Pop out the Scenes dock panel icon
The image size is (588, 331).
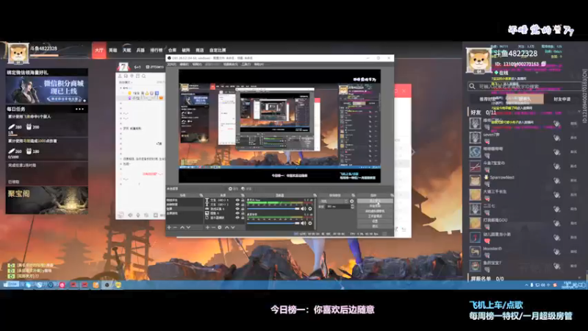(x=201, y=195)
